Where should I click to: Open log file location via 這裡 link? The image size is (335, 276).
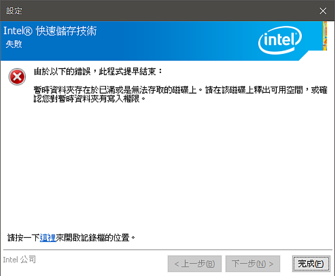coord(48,238)
